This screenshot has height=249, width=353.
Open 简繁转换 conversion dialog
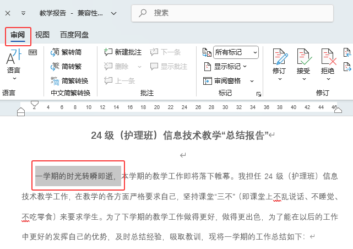tap(69, 81)
